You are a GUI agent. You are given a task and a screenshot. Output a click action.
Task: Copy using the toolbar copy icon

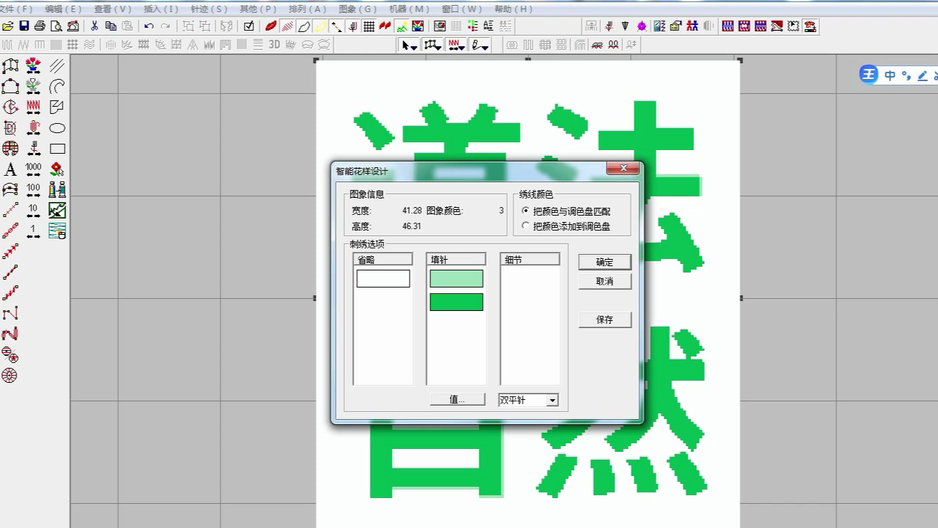tap(110, 26)
